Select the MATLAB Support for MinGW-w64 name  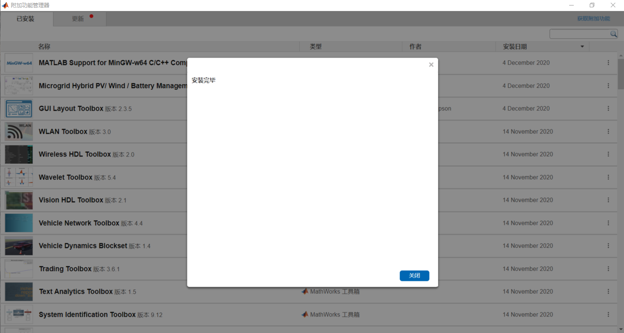(x=113, y=63)
